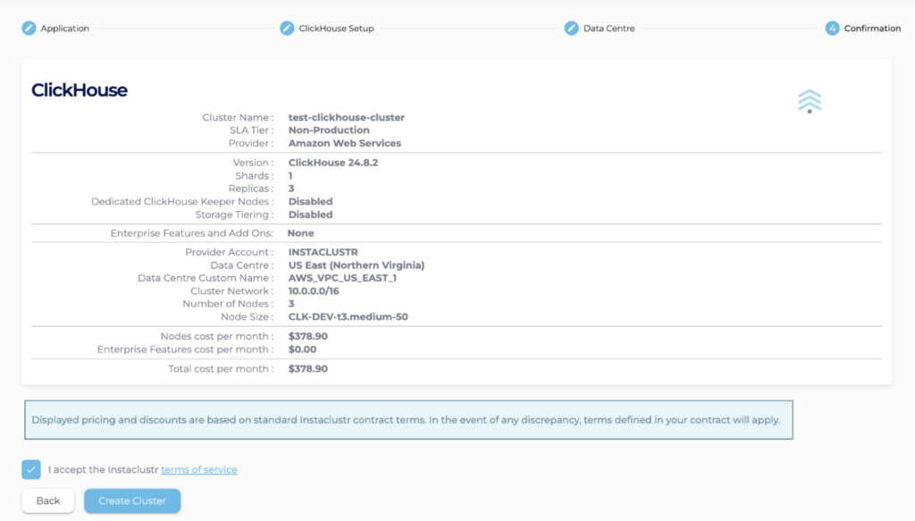The width and height of the screenshot is (915, 521).
Task: Select the Confirmation step label
Action: click(x=872, y=29)
